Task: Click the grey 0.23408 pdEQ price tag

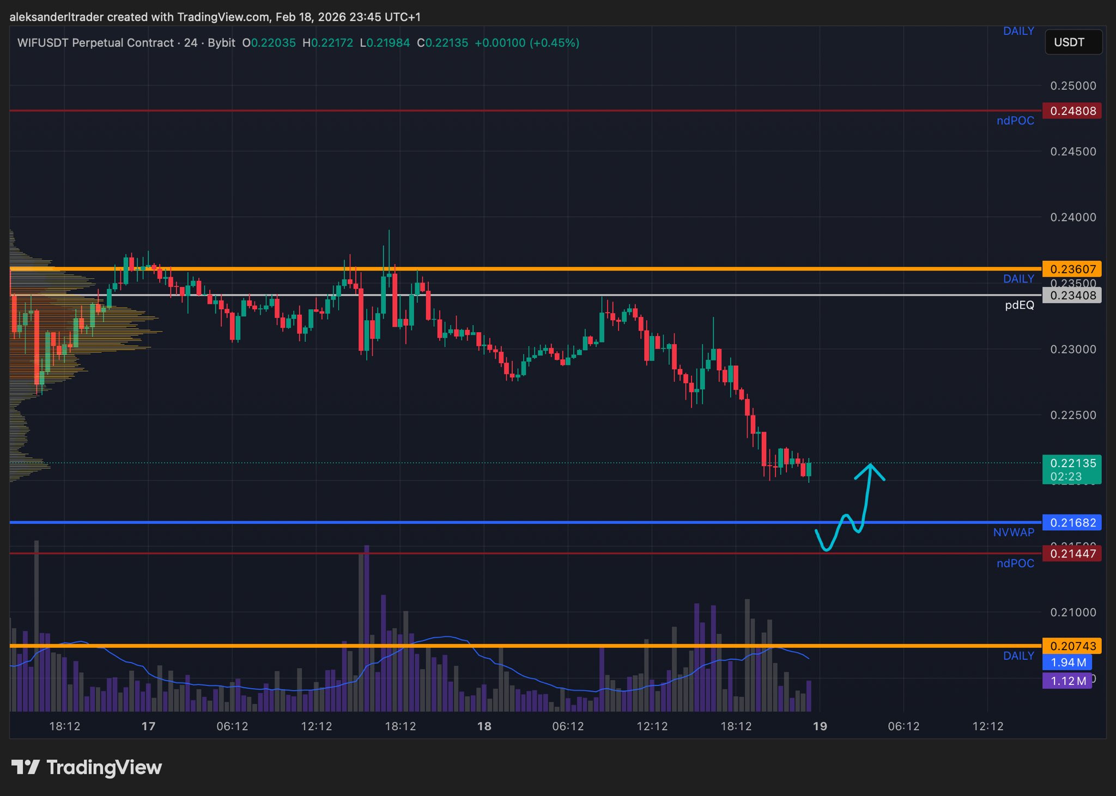Action: [1072, 296]
